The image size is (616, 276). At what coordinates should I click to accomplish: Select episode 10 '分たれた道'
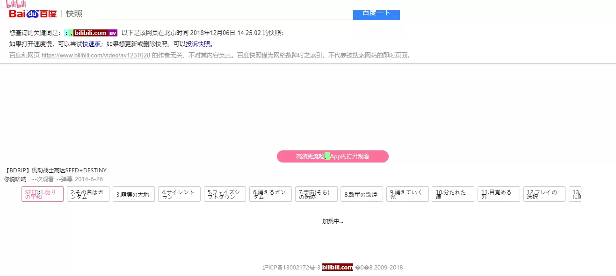[453, 194]
